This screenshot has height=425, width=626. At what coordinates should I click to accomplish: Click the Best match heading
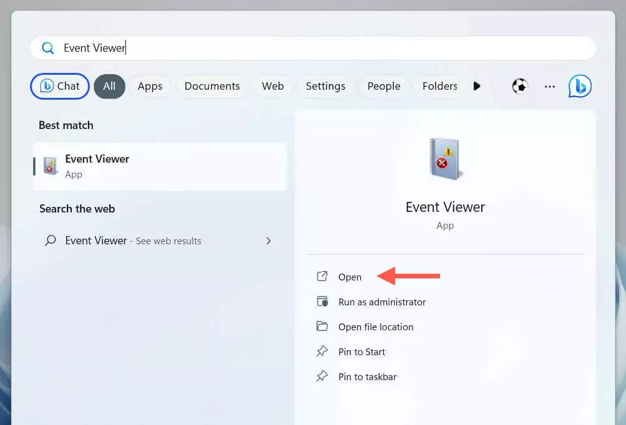tap(66, 125)
